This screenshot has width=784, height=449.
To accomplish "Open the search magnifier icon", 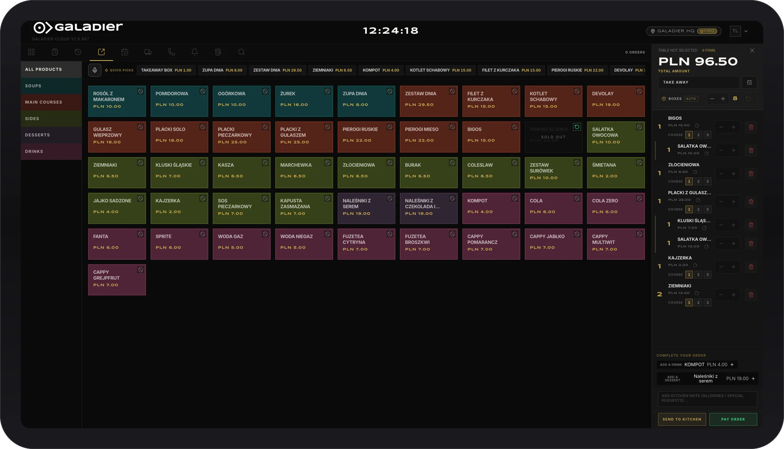I will pyautogui.click(x=241, y=52).
